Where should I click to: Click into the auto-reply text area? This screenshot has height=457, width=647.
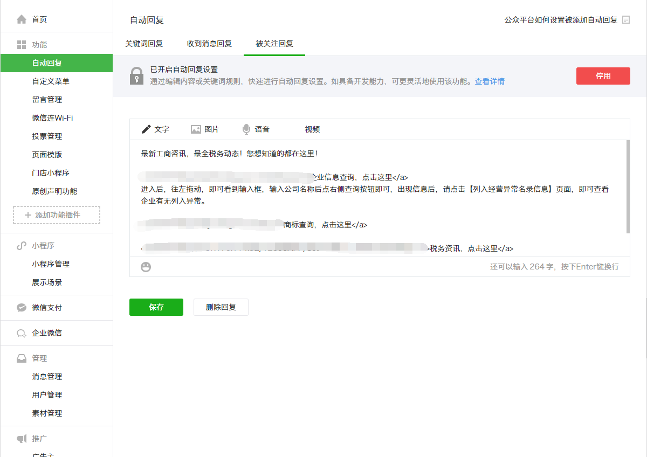pos(377,198)
